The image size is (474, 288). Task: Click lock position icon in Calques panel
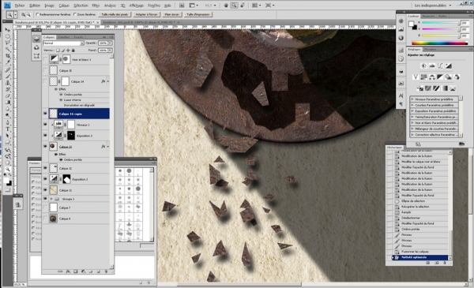coord(68,50)
